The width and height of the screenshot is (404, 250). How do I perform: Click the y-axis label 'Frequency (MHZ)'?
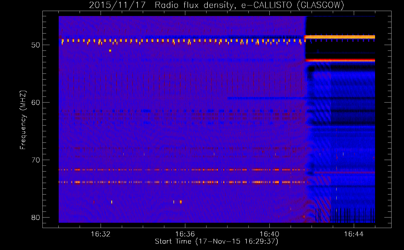[23, 120]
